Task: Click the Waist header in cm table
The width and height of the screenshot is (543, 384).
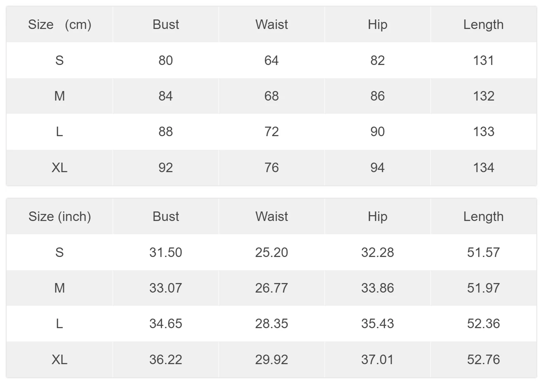Action: click(x=271, y=24)
